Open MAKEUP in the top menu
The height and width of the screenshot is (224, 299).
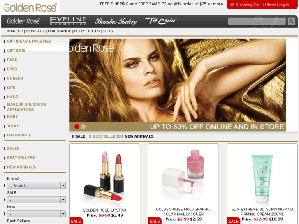click(15, 31)
